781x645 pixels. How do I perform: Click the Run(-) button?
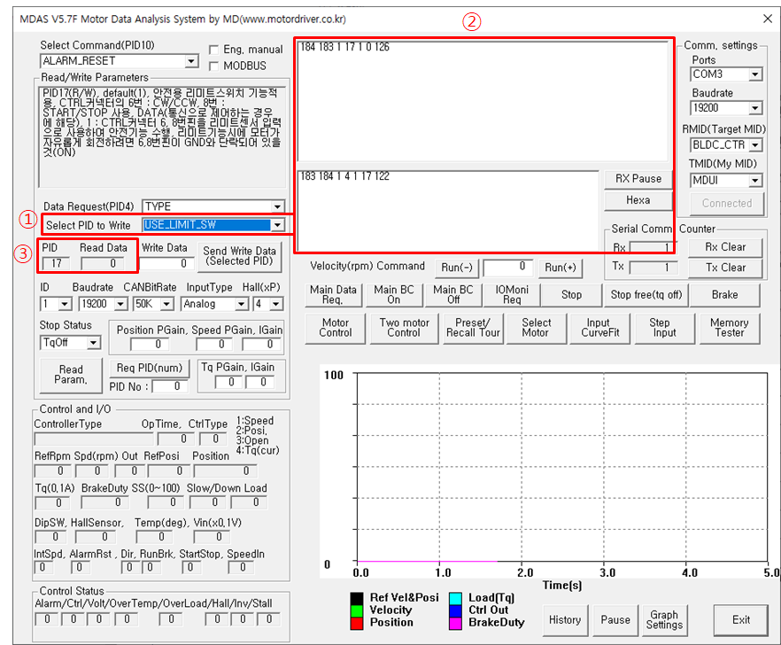pyautogui.click(x=457, y=268)
